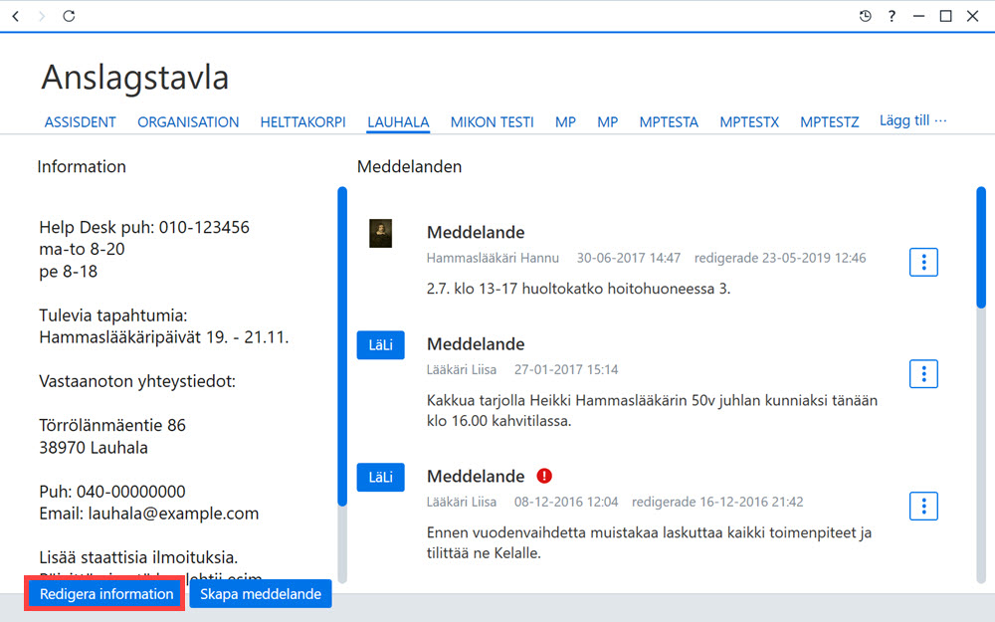Viewport: 995px width, 622px height.
Task: Click 'redigerade 23-05-2019 12:46' timestamp
Action: pyautogui.click(x=780, y=258)
